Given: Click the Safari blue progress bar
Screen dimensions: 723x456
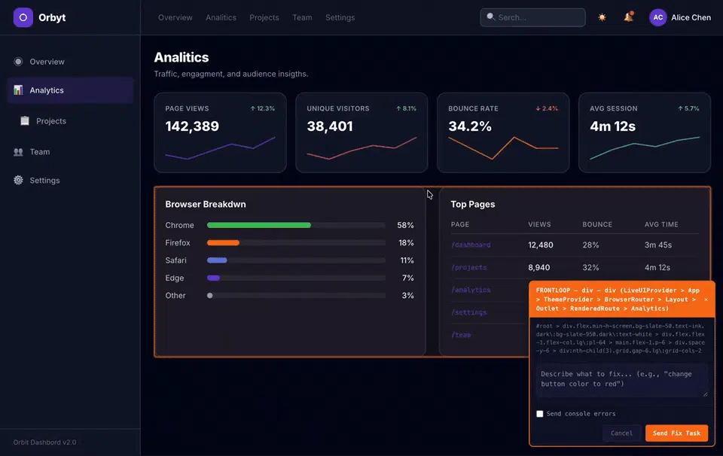Looking at the screenshot, I should (x=217, y=260).
